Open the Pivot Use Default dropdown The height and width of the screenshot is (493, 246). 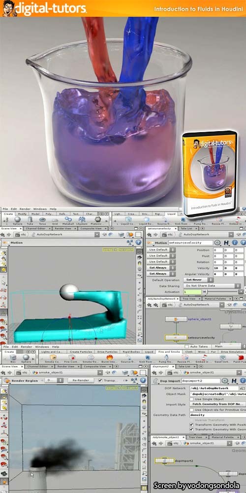pyautogui.click(x=161, y=256)
